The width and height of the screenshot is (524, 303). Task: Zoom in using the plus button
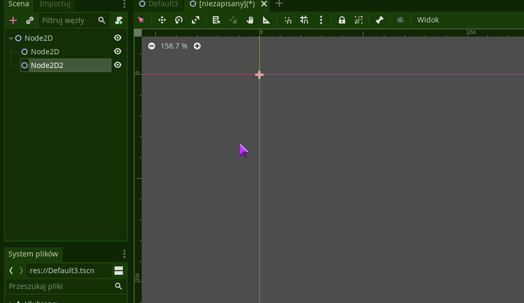coord(197,46)
